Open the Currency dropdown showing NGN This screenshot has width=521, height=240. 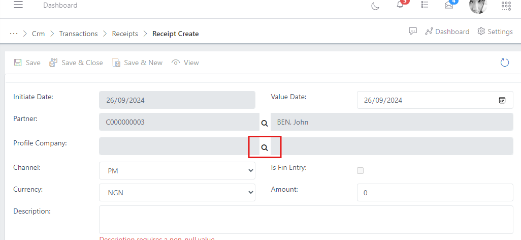pyautogui.click(x=177, y=192)
